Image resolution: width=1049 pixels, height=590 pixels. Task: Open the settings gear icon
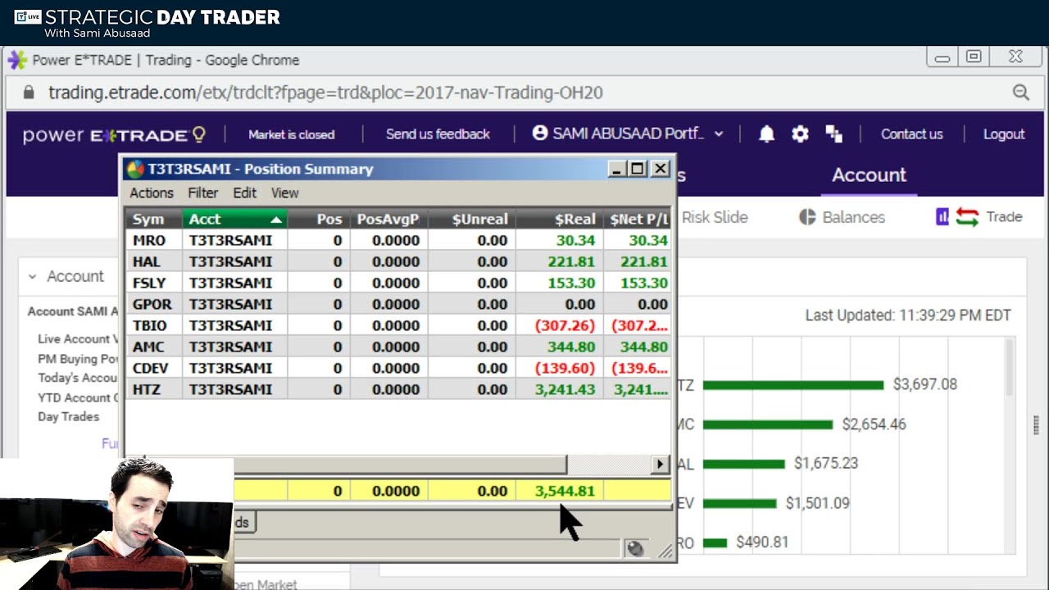click(x=800, y=134)
